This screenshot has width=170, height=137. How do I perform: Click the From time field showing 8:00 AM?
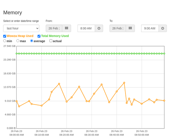coord(86,28)
